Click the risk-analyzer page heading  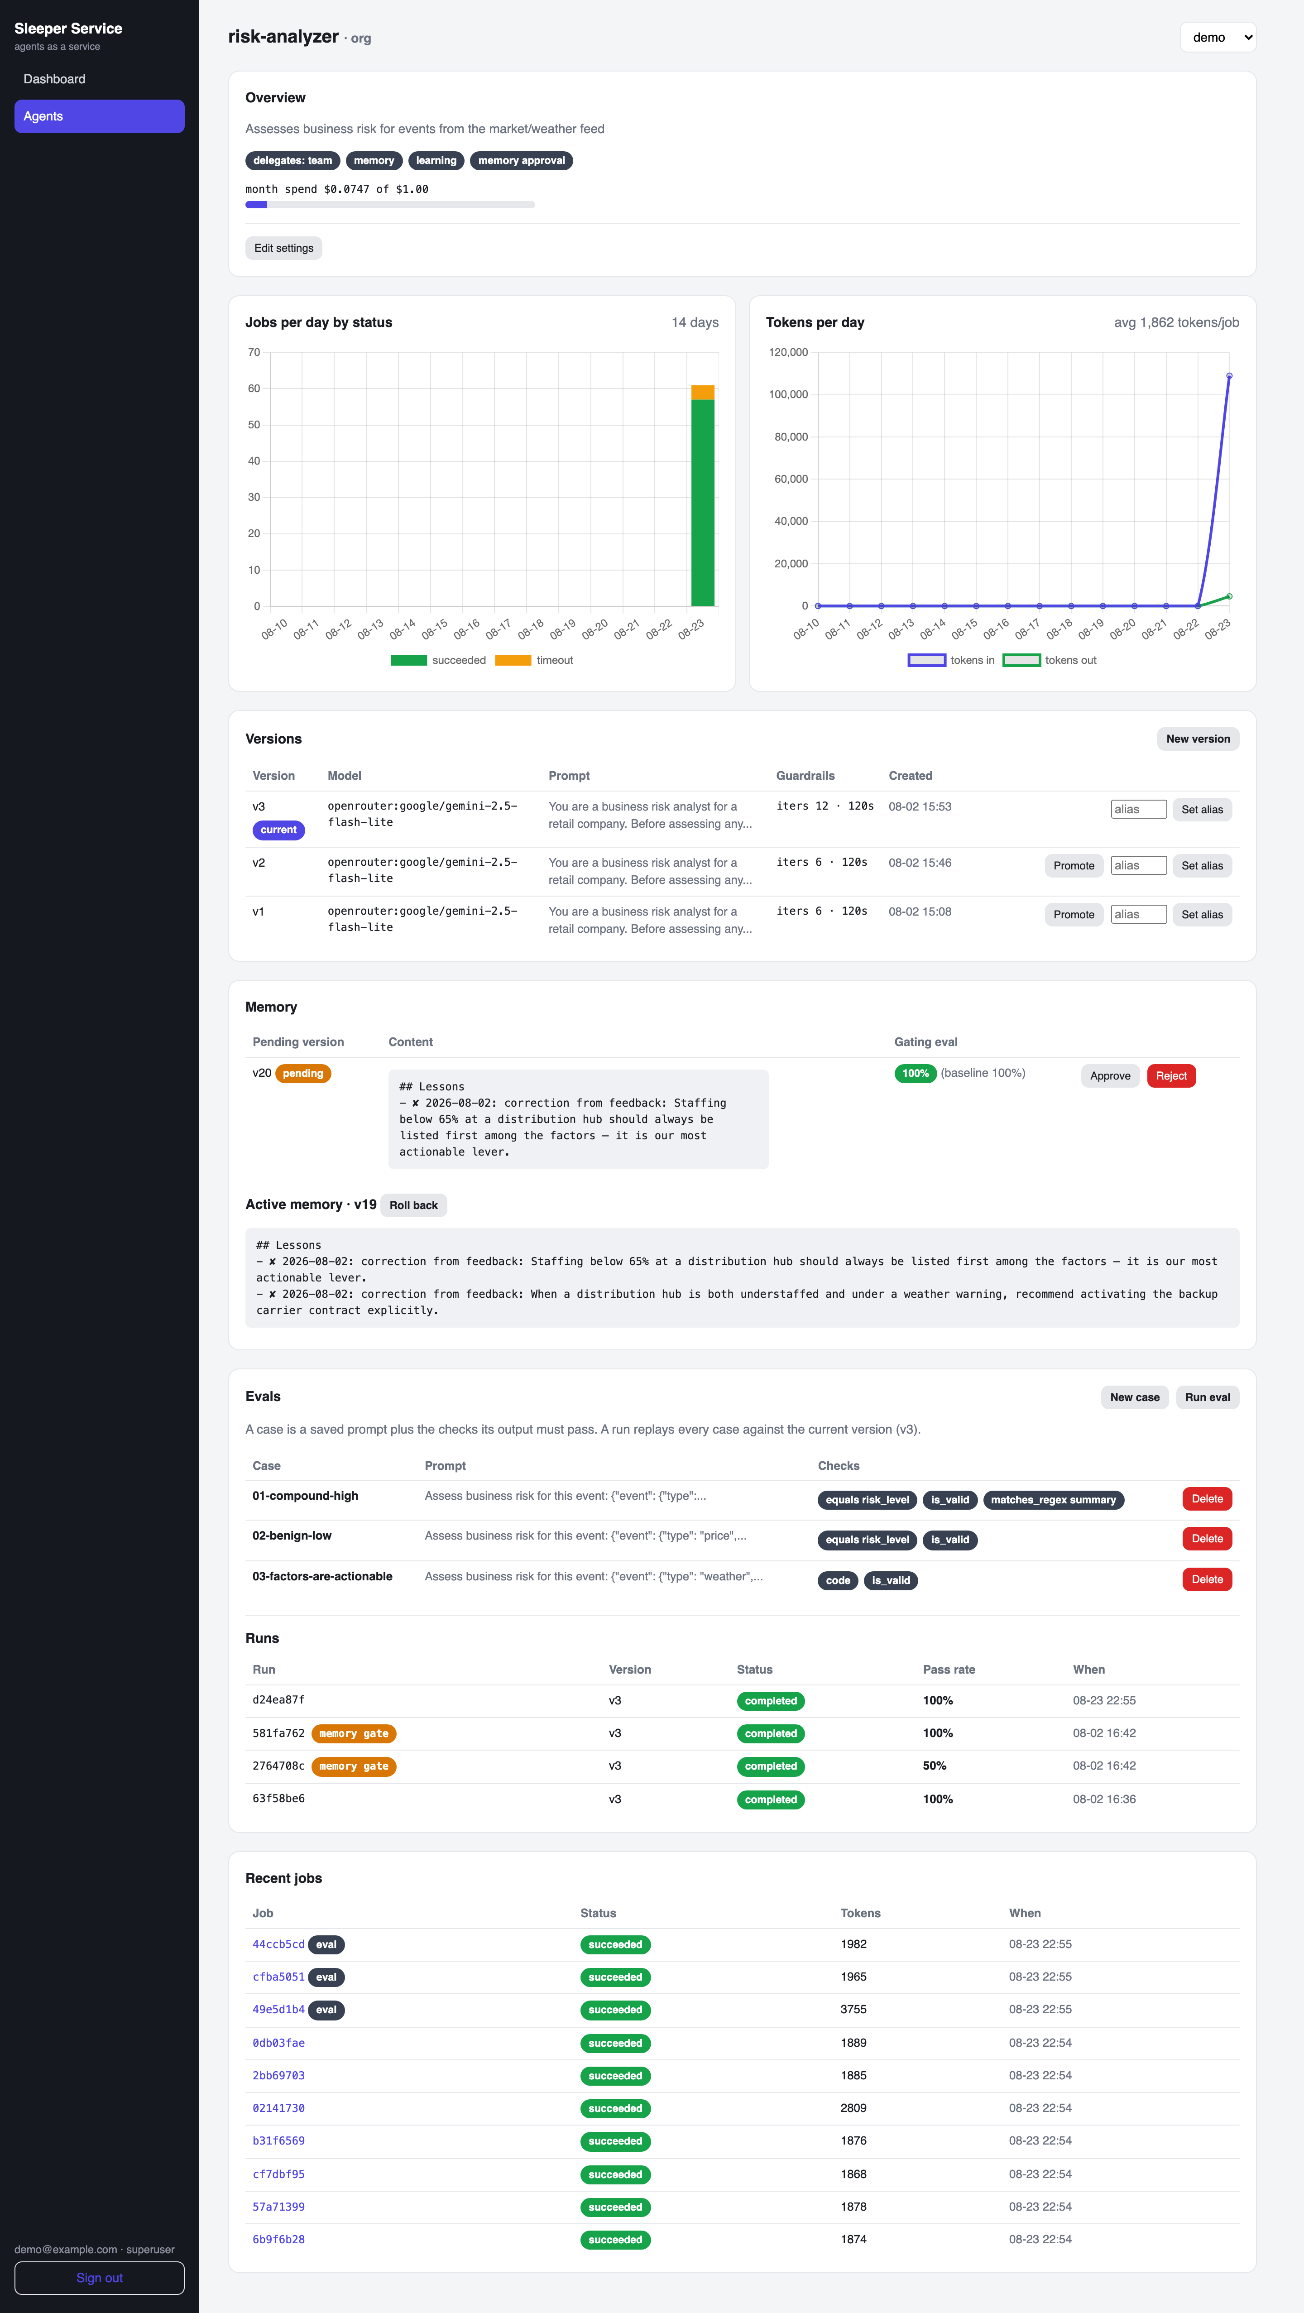pyautogui.click(x=283, y=37)
